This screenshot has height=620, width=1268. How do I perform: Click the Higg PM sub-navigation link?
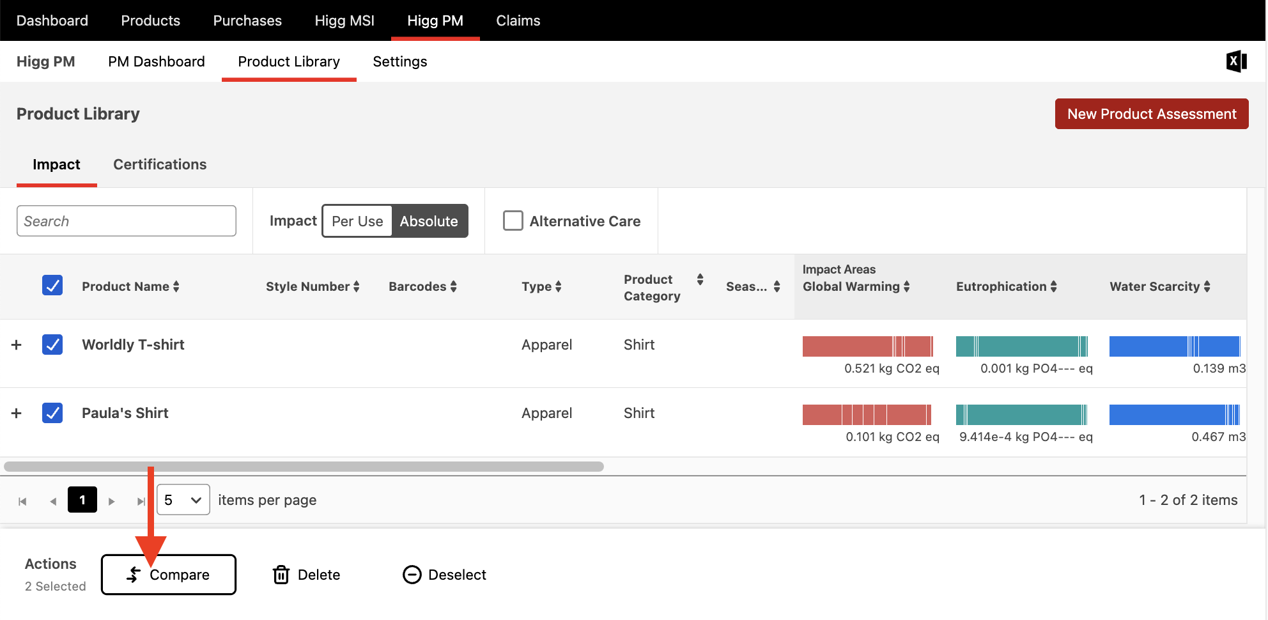click(45, 61)
